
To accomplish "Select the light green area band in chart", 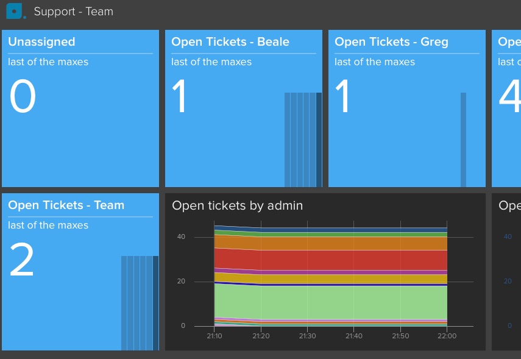I will [331, 302].
